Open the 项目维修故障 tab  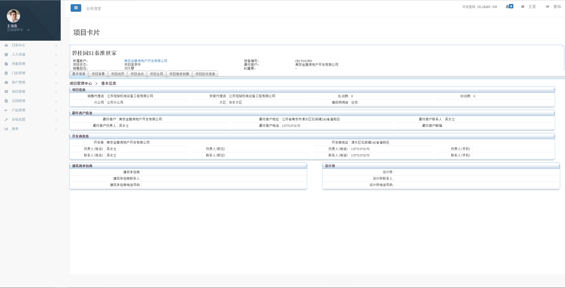click(179, 74)
